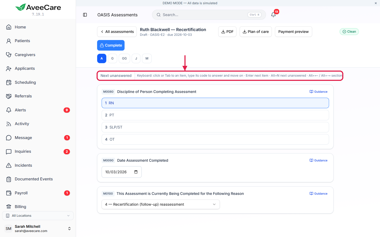Click the Search input field
Screen dimensions: 380x237
(209, 15)
